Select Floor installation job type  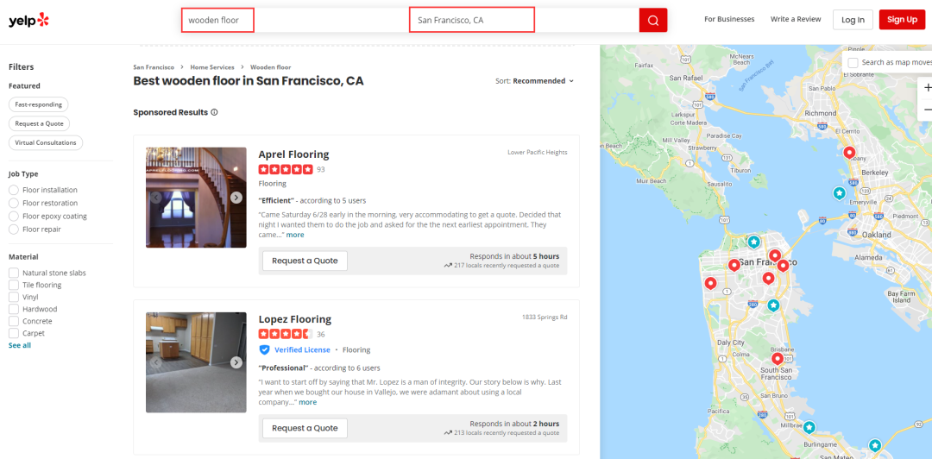pyautogui.click(x=14, y=190)
